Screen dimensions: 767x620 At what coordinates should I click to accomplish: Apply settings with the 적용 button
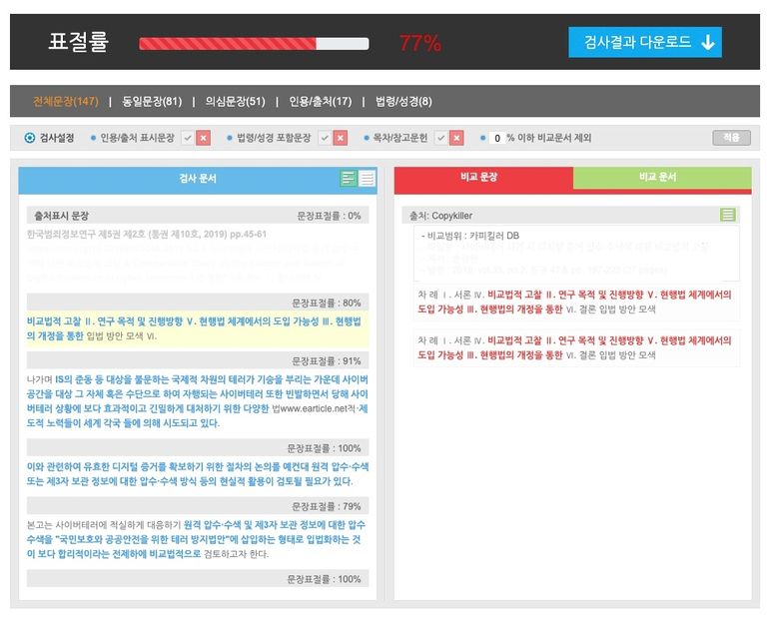[x=731, y=138]
